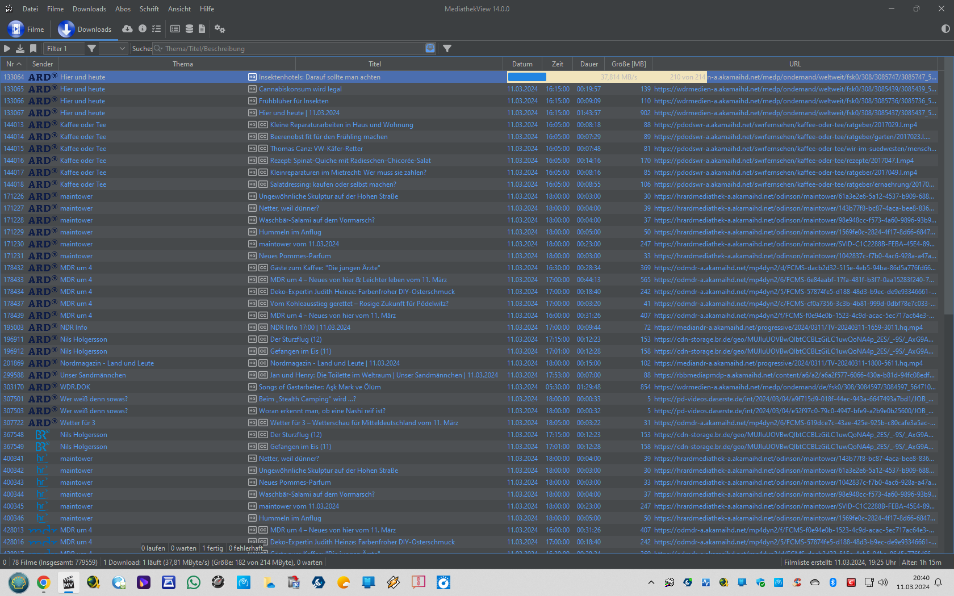
Task: Open the Abos menu
Action: click(x=123, y=9)
